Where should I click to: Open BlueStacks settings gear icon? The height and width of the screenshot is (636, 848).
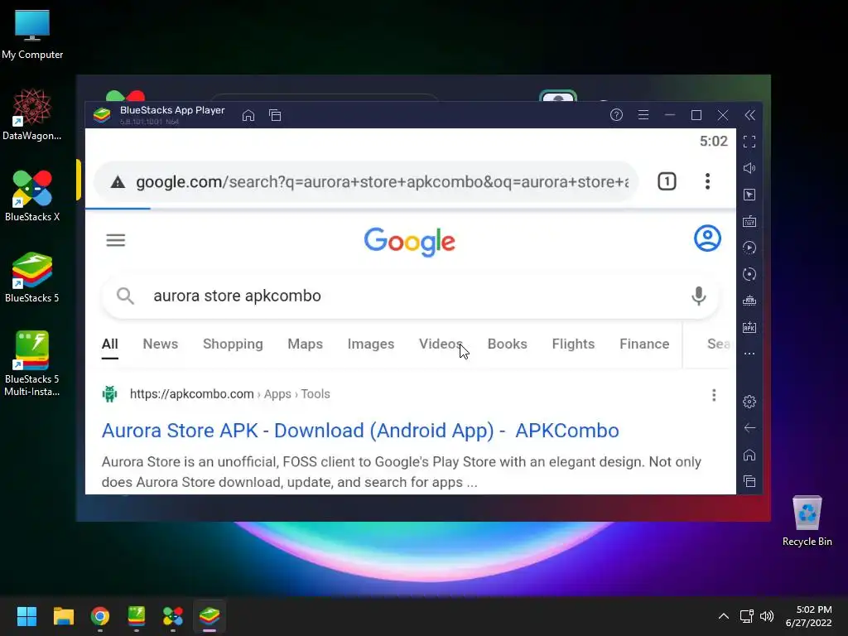click(x=749, y=402)
